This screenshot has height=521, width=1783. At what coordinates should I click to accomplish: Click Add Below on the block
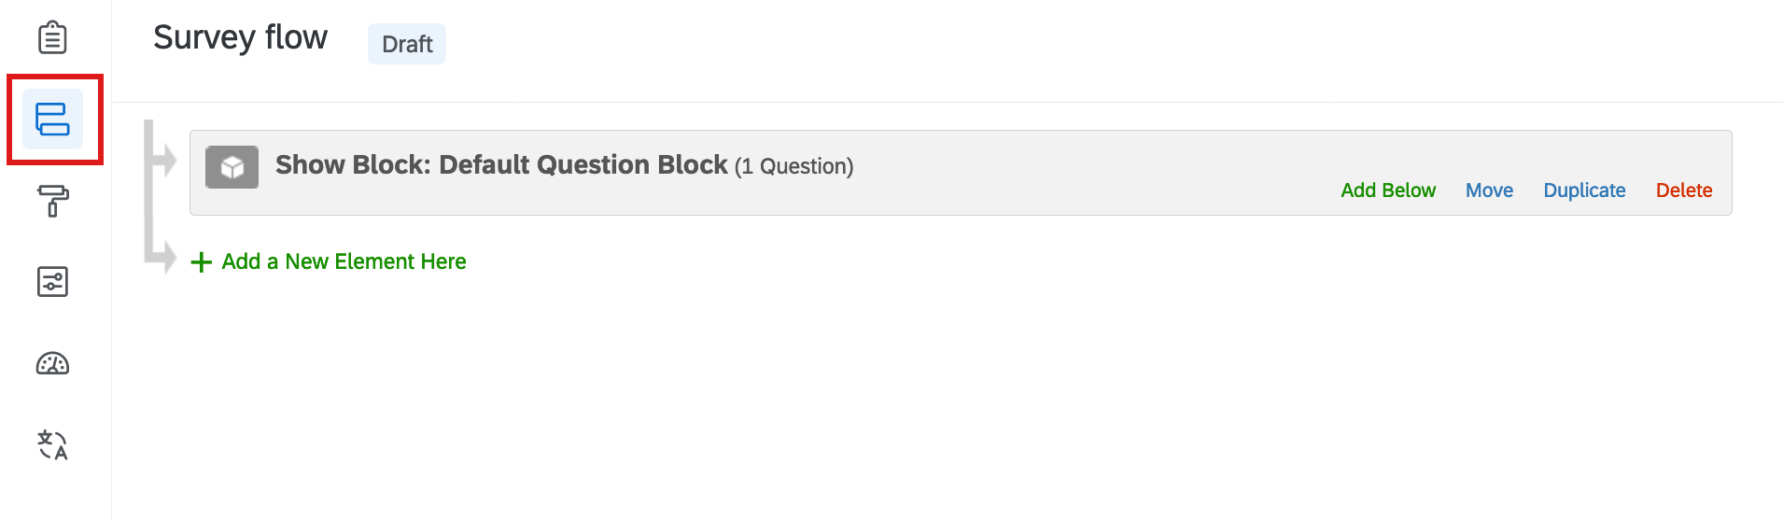coord(1388,190)
